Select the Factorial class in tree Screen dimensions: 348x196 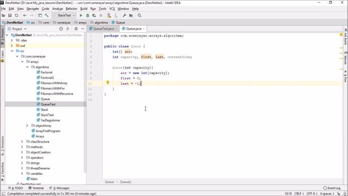(46, 72)
